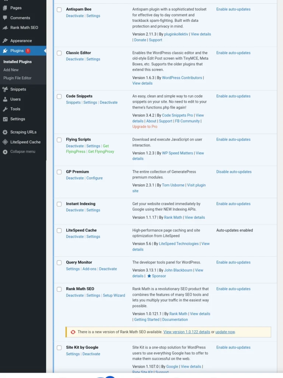
Task: Select the Instant Indexing checkbox
Action: point(59,204)
